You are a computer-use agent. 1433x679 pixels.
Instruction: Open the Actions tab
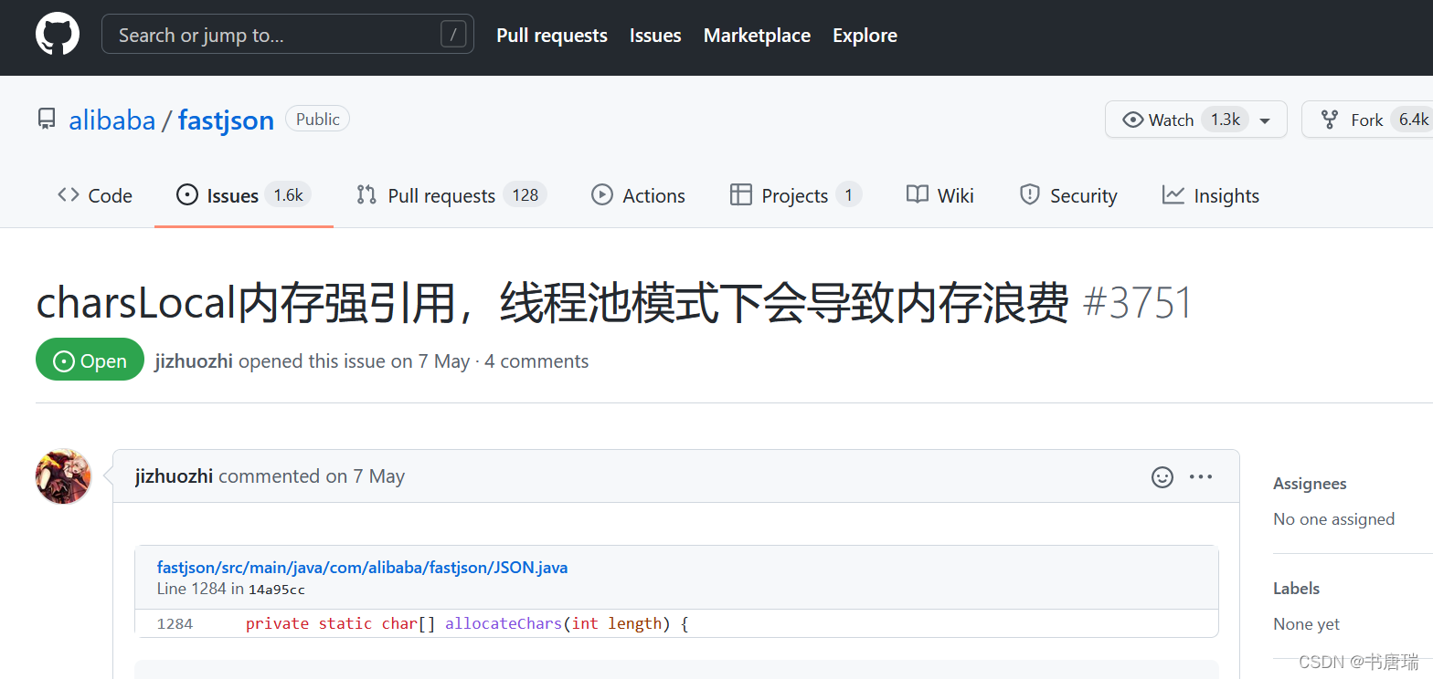[x=639, y=195]
